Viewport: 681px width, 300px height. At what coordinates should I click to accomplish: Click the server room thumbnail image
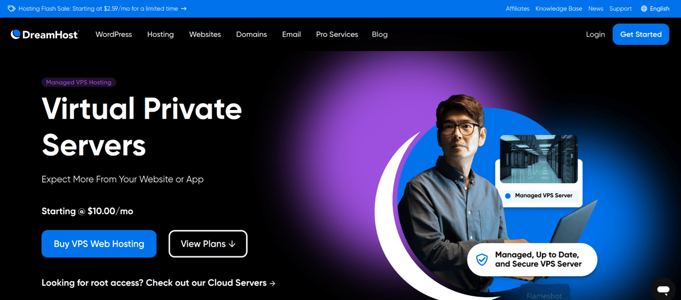point(539,159)
